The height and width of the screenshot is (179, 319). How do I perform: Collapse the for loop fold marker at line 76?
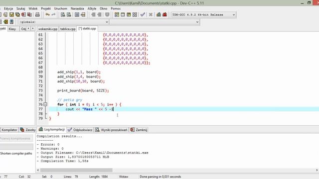(x=45, y=104)
